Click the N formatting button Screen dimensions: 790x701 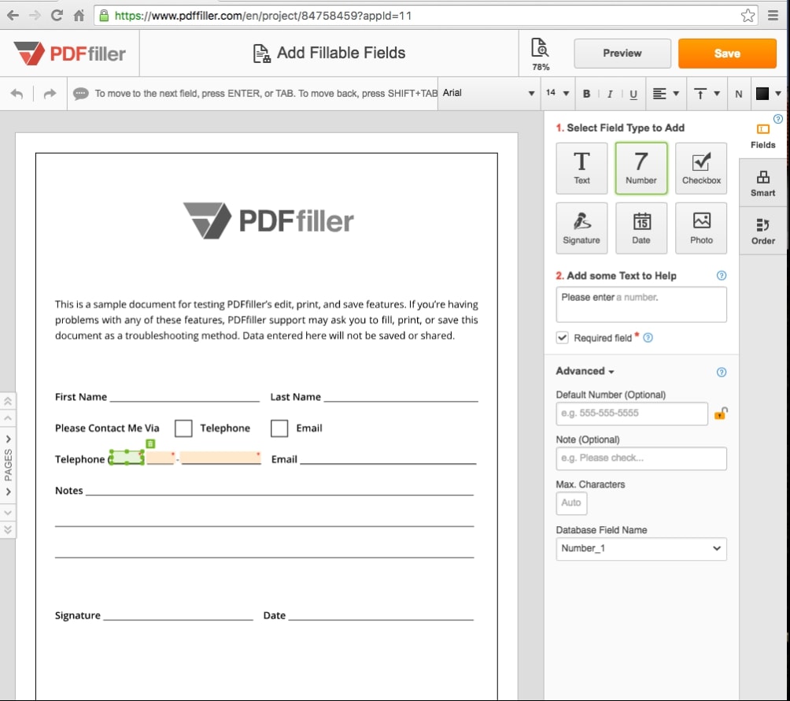pyautogui.click(x=739, y=94)
